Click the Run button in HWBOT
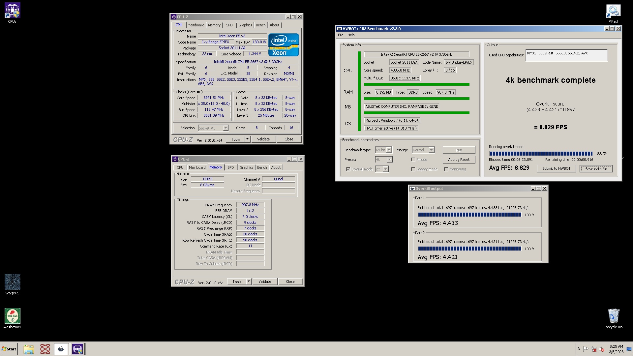The width and height of the screenshot is (633, 356). point(459,150)
